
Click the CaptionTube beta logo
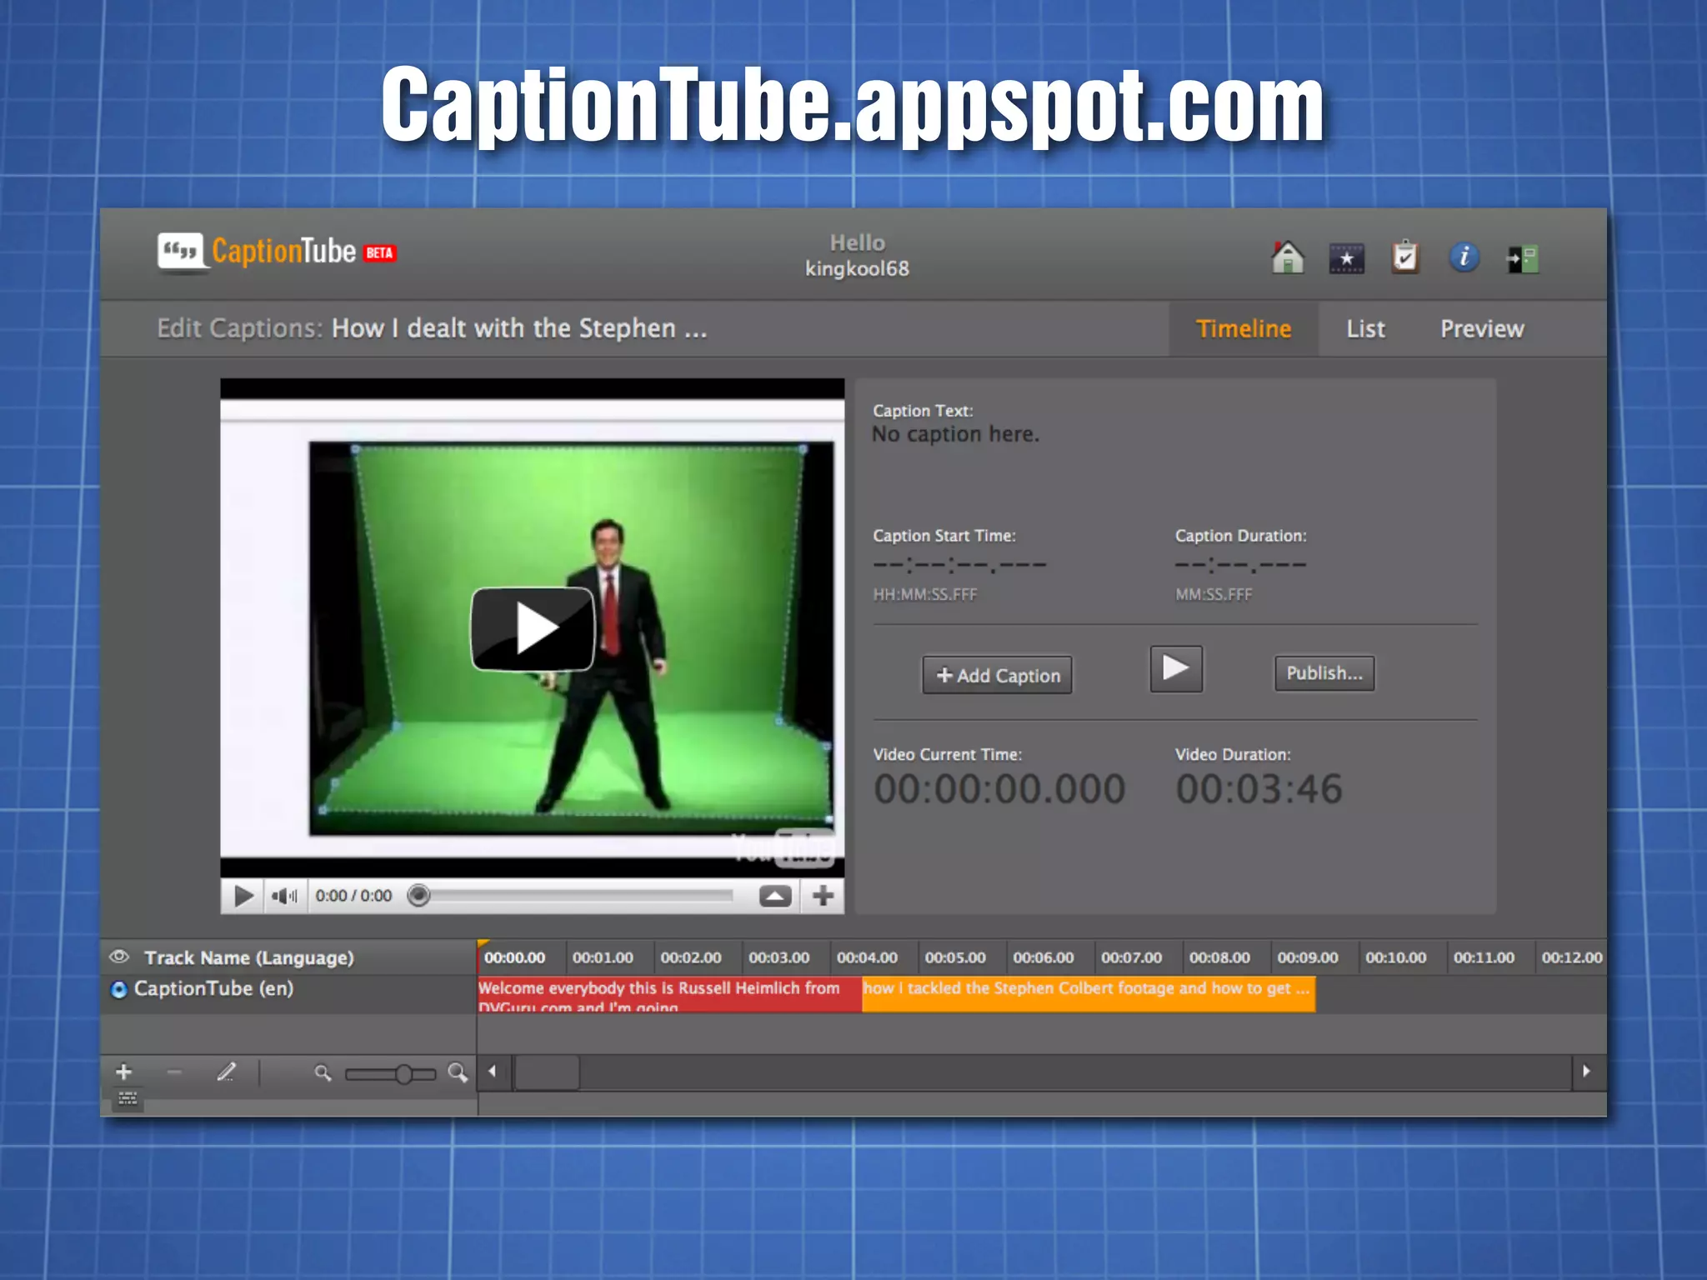tap(277, 252)
